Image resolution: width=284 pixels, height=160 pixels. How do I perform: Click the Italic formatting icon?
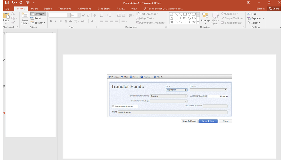(x=56, y=21)
